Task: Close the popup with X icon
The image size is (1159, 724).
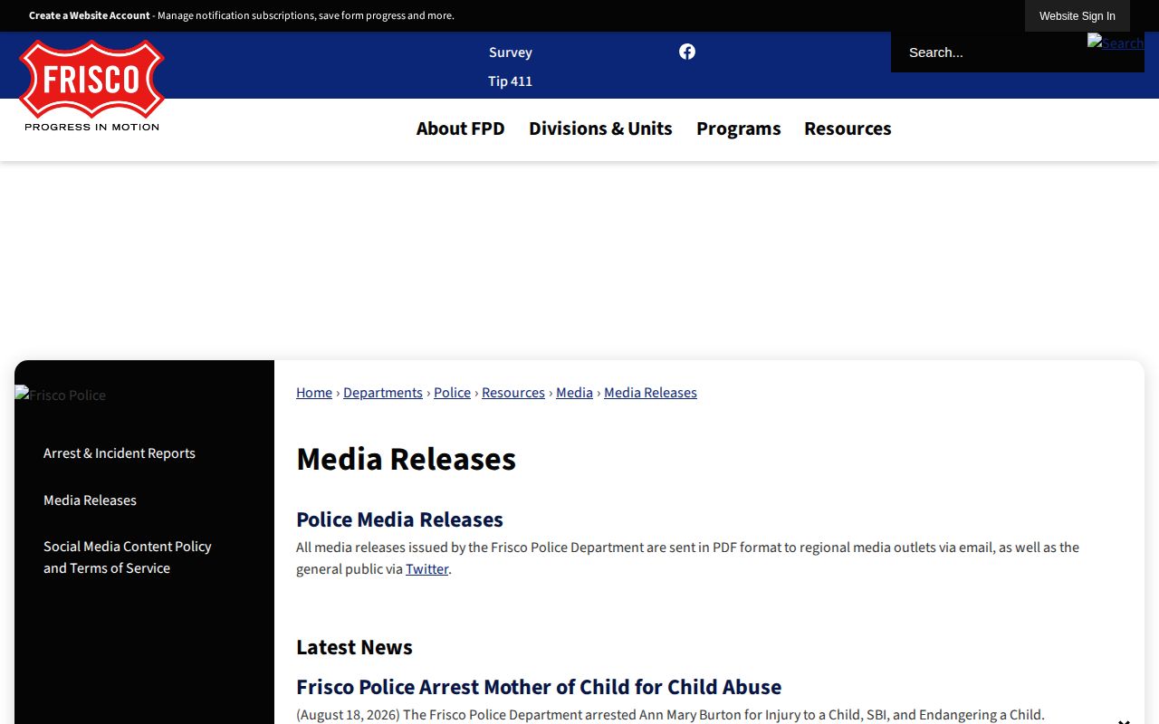Action: [x=1124, y=720]
